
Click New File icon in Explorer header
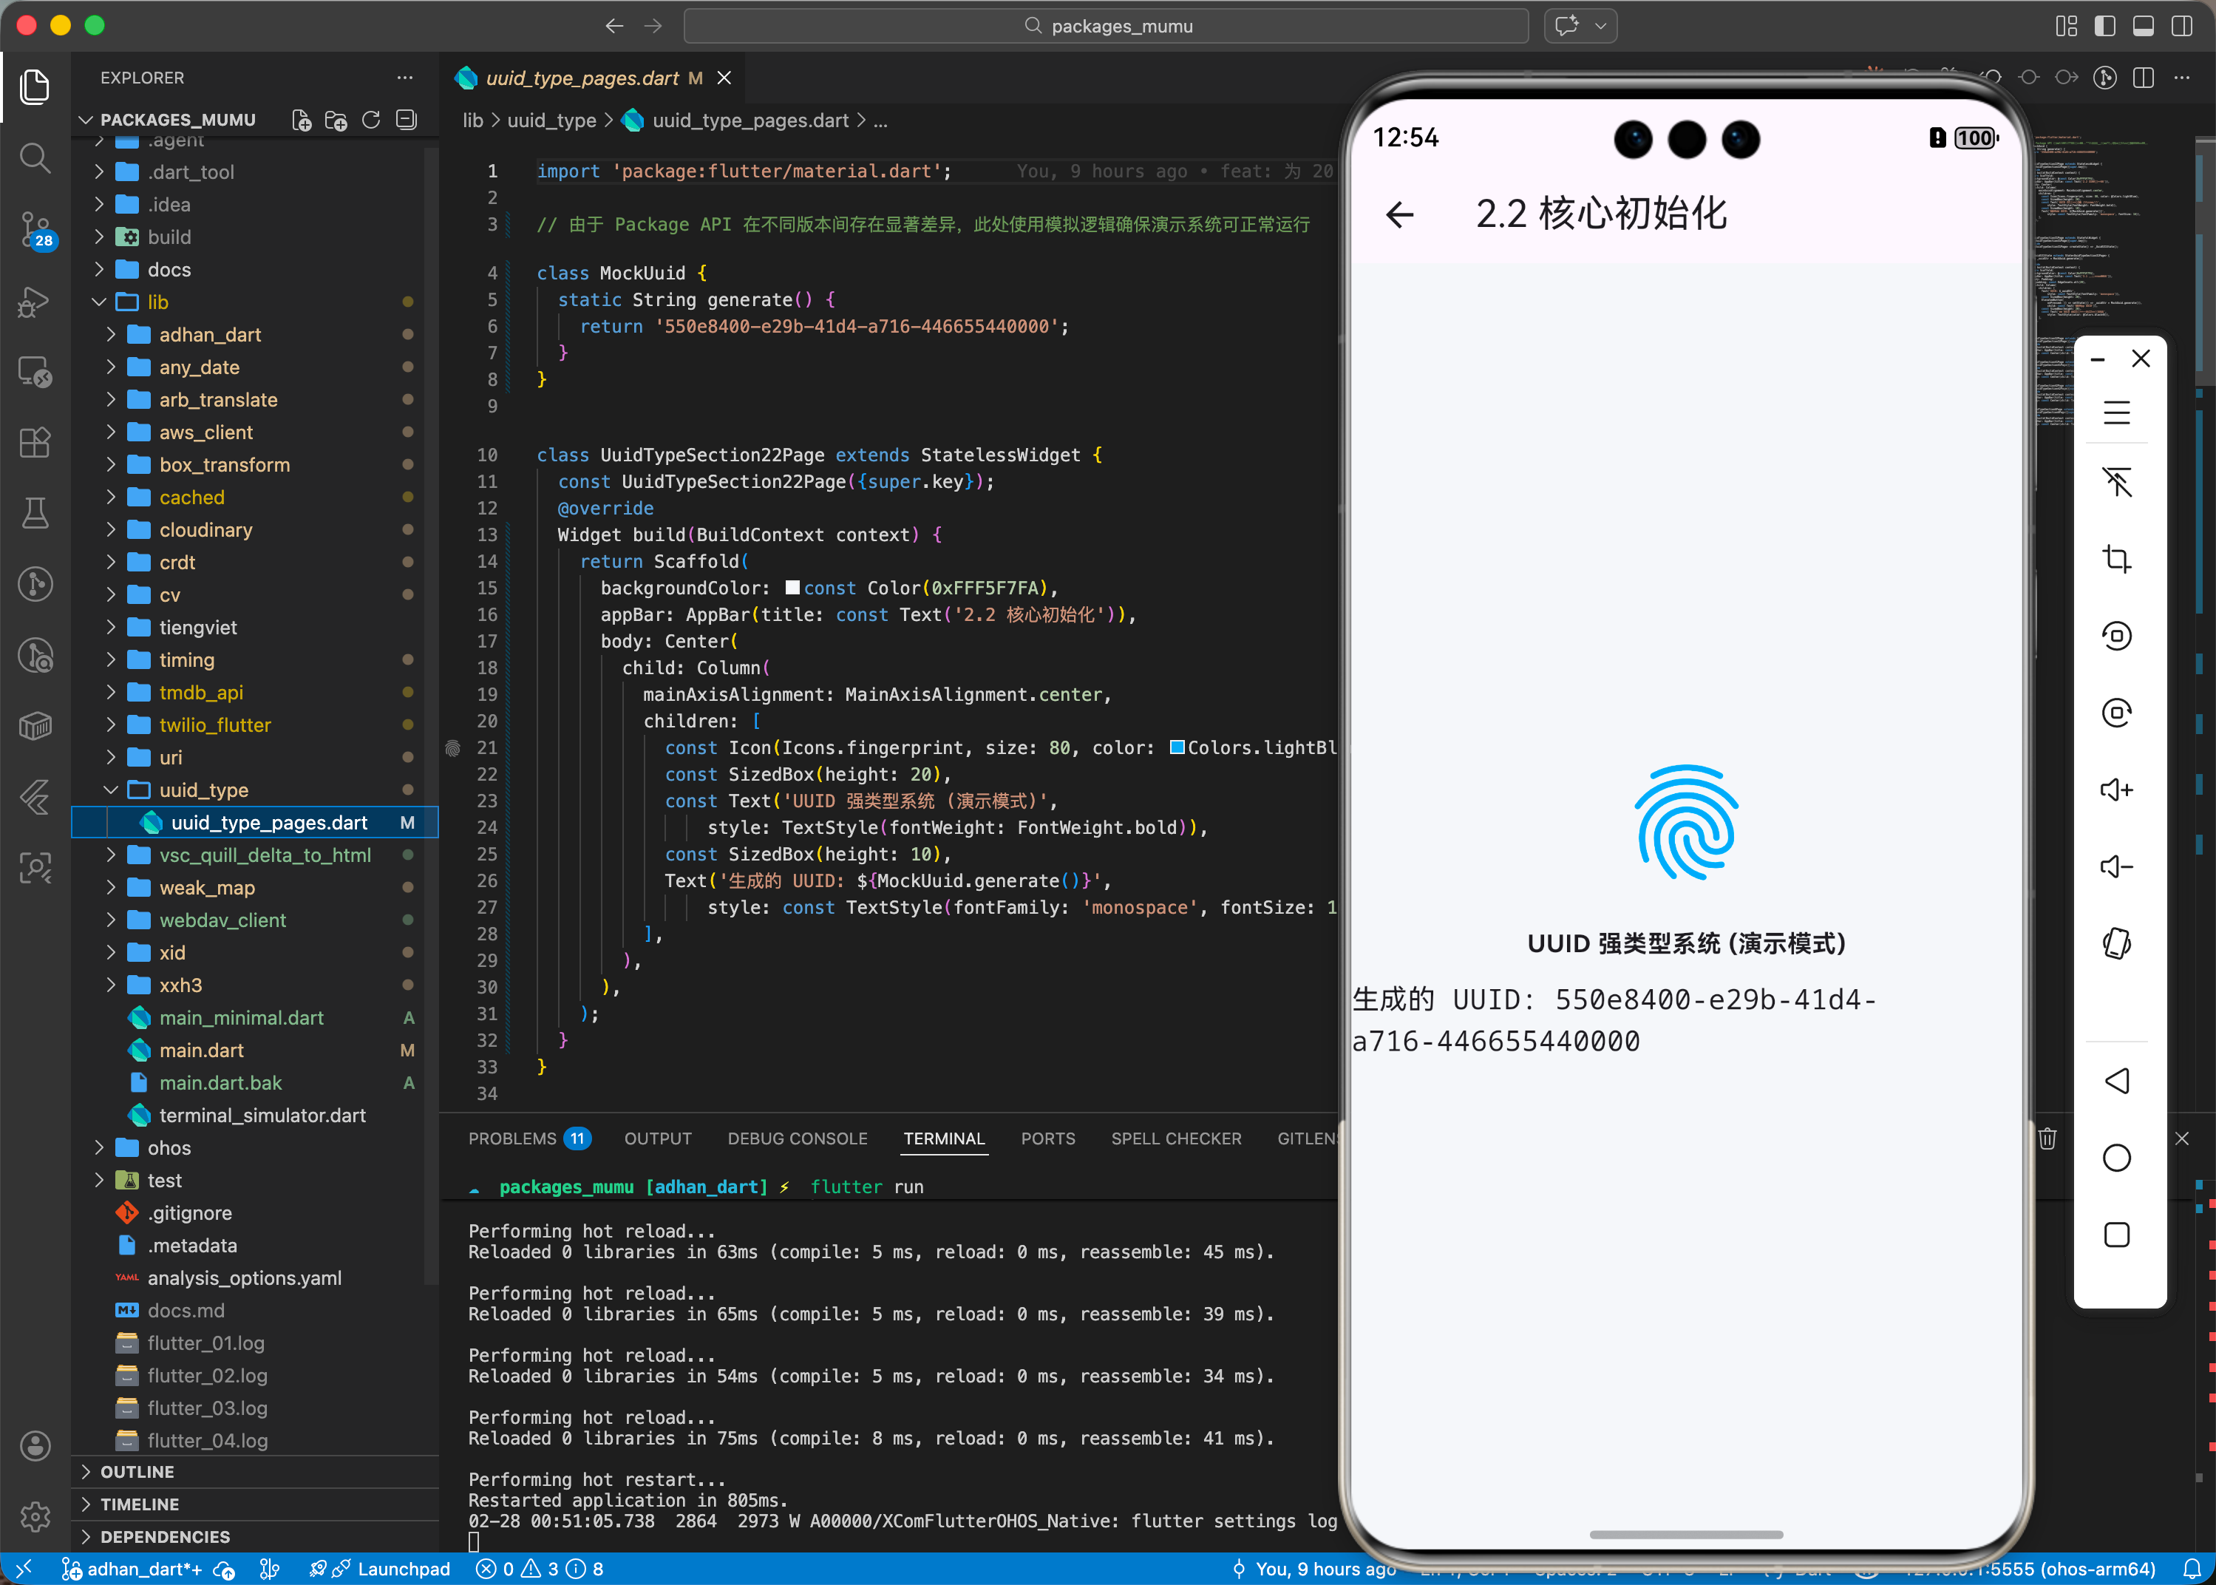click(x=302, y=120)
